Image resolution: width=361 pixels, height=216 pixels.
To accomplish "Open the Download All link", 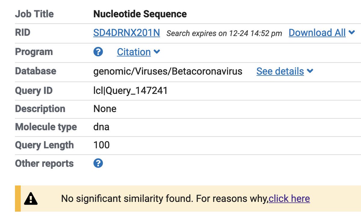I will [317, 33].
